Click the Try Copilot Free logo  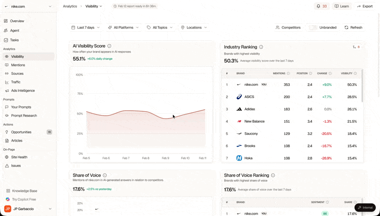coord(8,199)
